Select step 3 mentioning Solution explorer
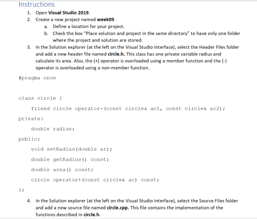The height and width of the screenshot is (219, 257). tap(137, 47)
